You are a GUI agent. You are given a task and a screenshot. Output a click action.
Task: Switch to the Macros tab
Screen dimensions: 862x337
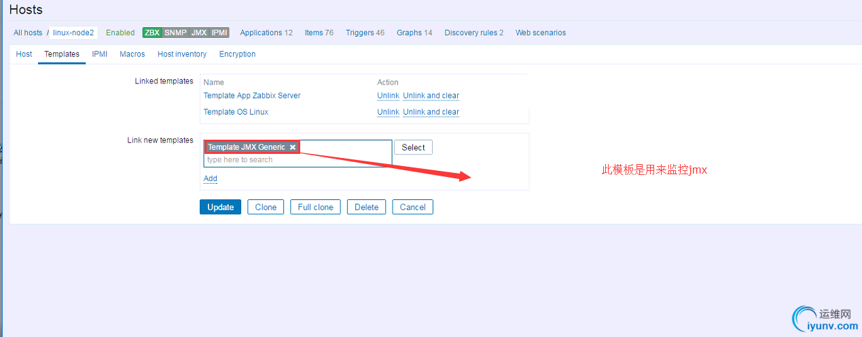132,54
